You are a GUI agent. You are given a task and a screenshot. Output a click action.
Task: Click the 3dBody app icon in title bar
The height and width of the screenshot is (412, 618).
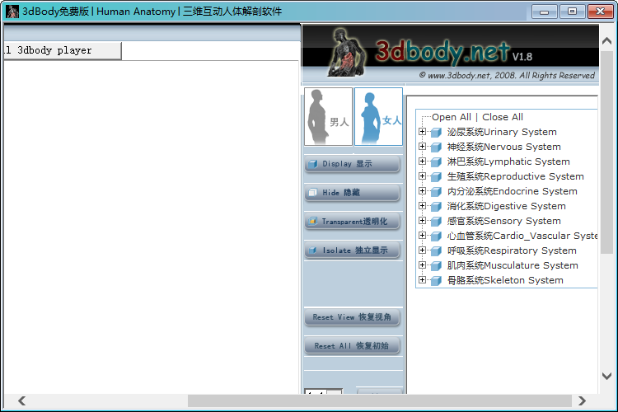[12, 12]
